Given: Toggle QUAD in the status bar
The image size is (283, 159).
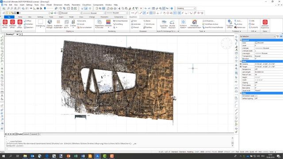Looking at the screenshot, I should [x=252, y=152].
